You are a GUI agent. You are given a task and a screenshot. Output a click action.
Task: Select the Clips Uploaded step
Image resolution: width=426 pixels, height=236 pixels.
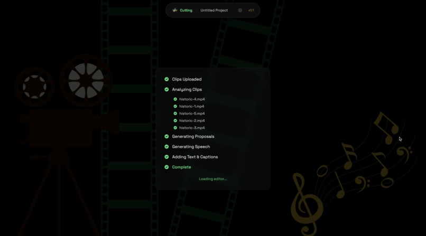(187, 79)
